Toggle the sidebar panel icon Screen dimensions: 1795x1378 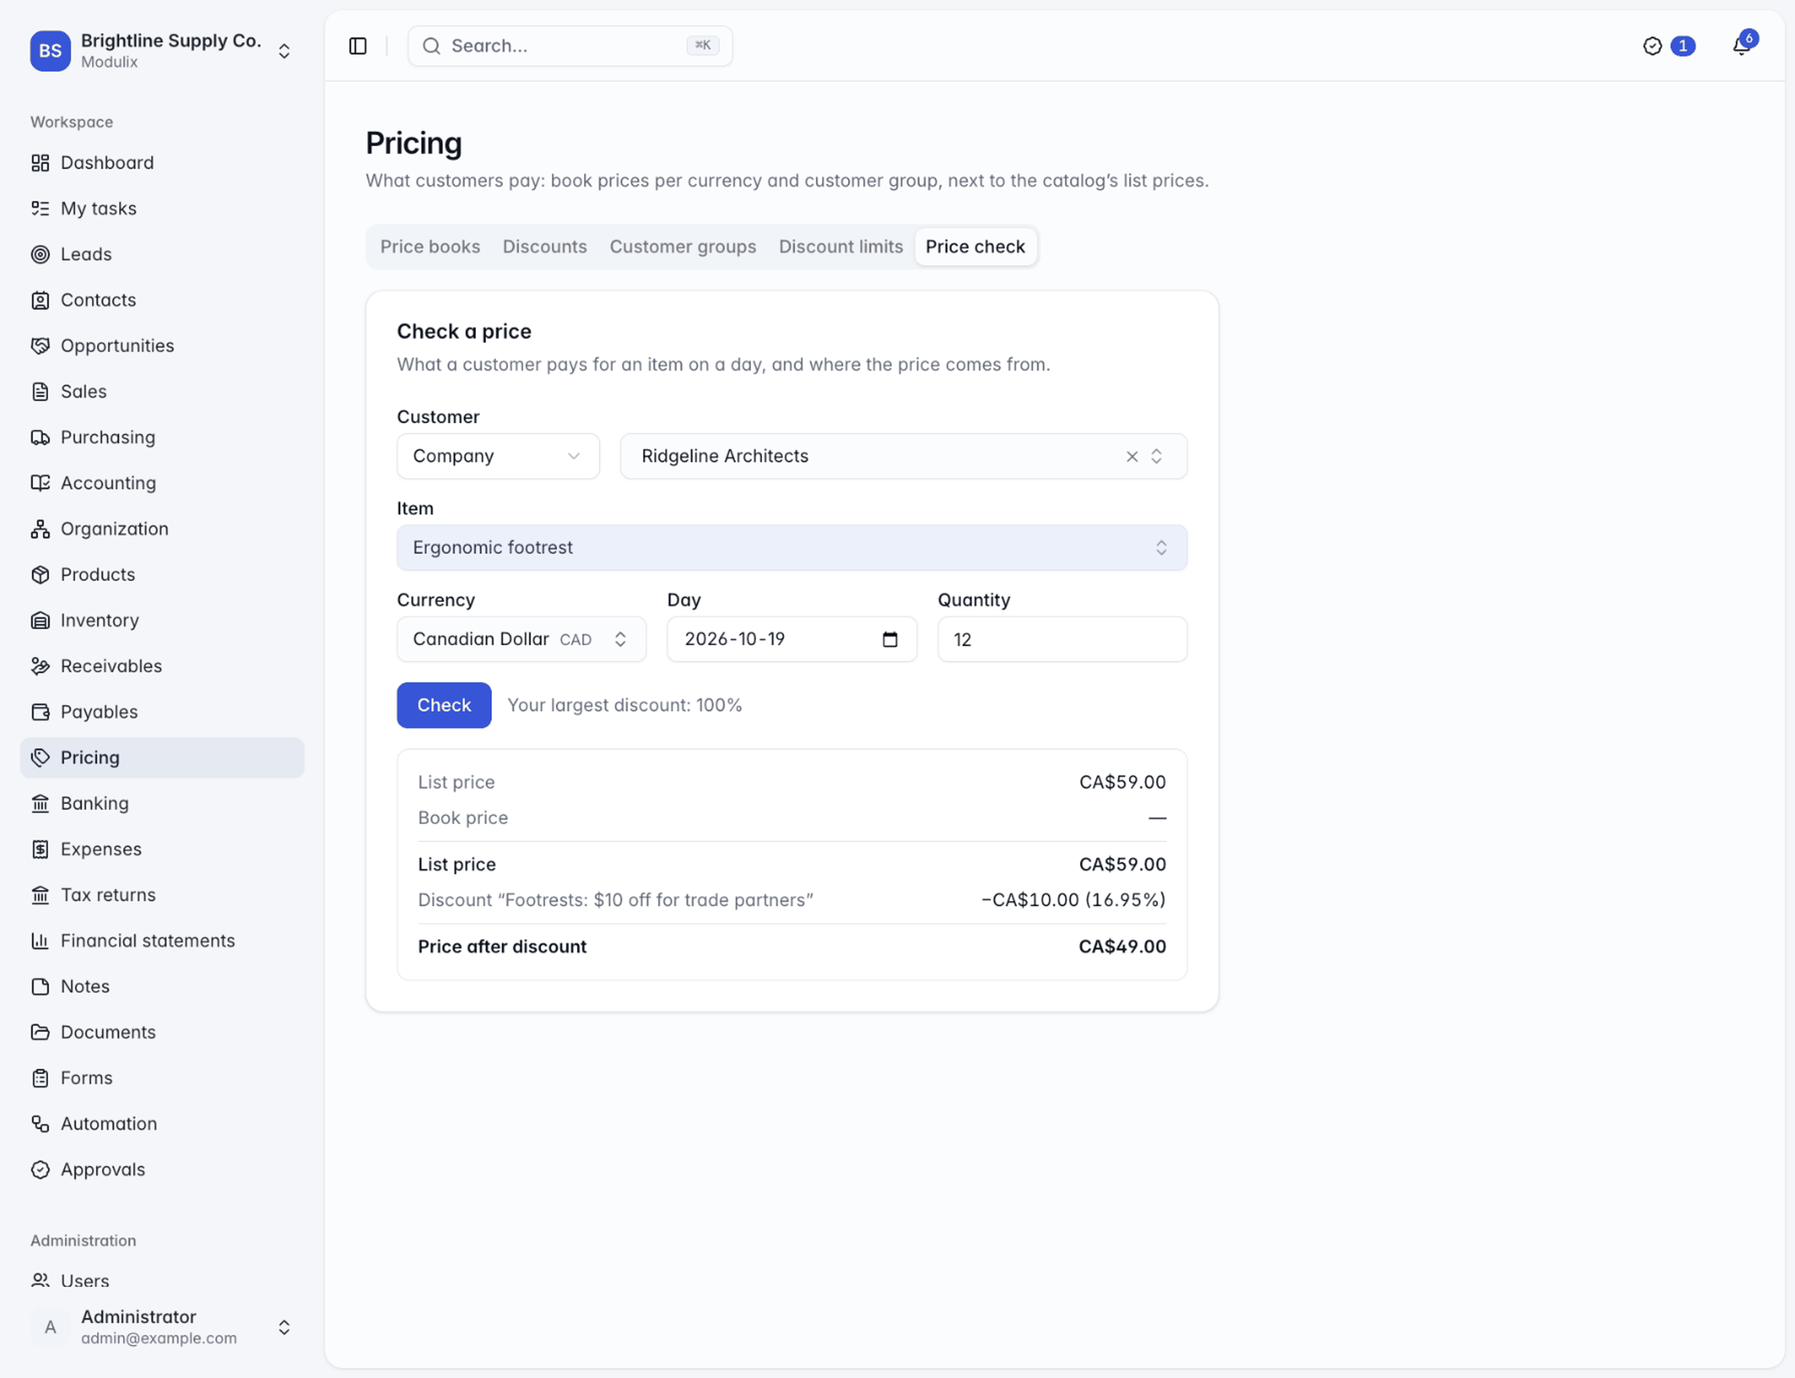[x=358, y=46]
